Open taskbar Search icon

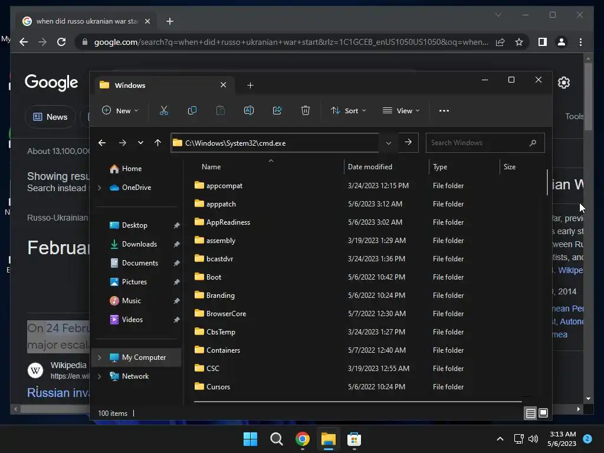point(276,439)
